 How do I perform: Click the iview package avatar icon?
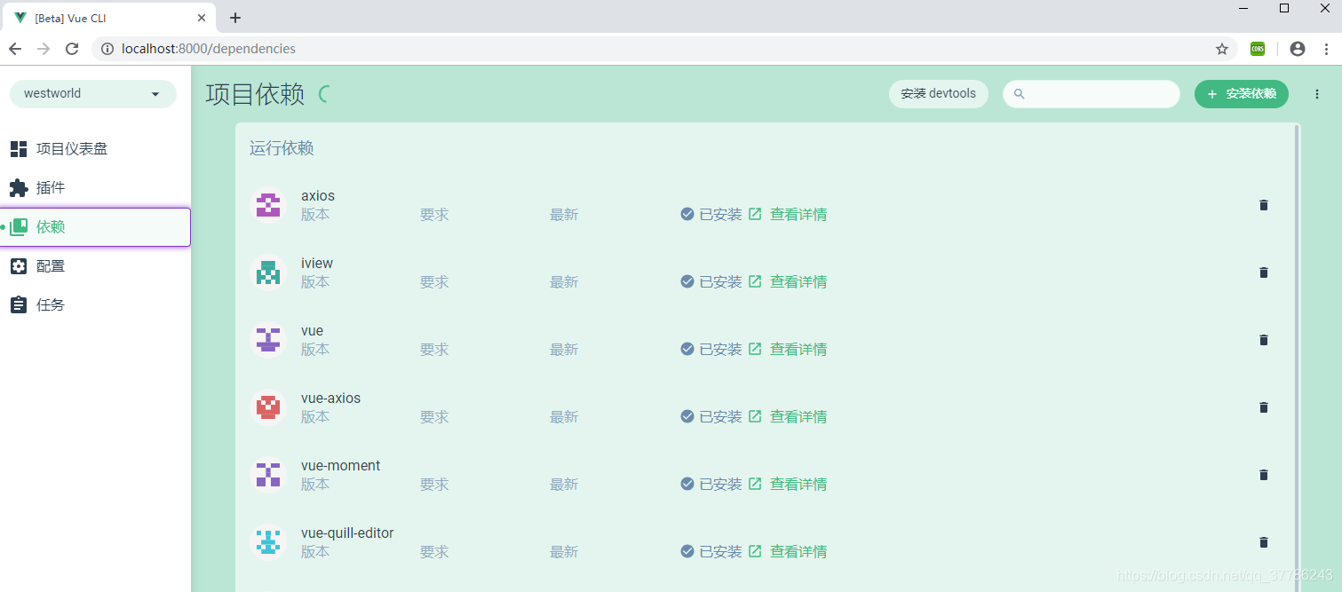[x=268, y=272]
